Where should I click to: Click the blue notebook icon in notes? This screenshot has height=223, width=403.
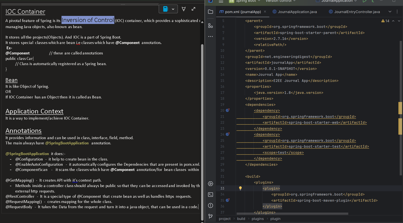point(165,9)
